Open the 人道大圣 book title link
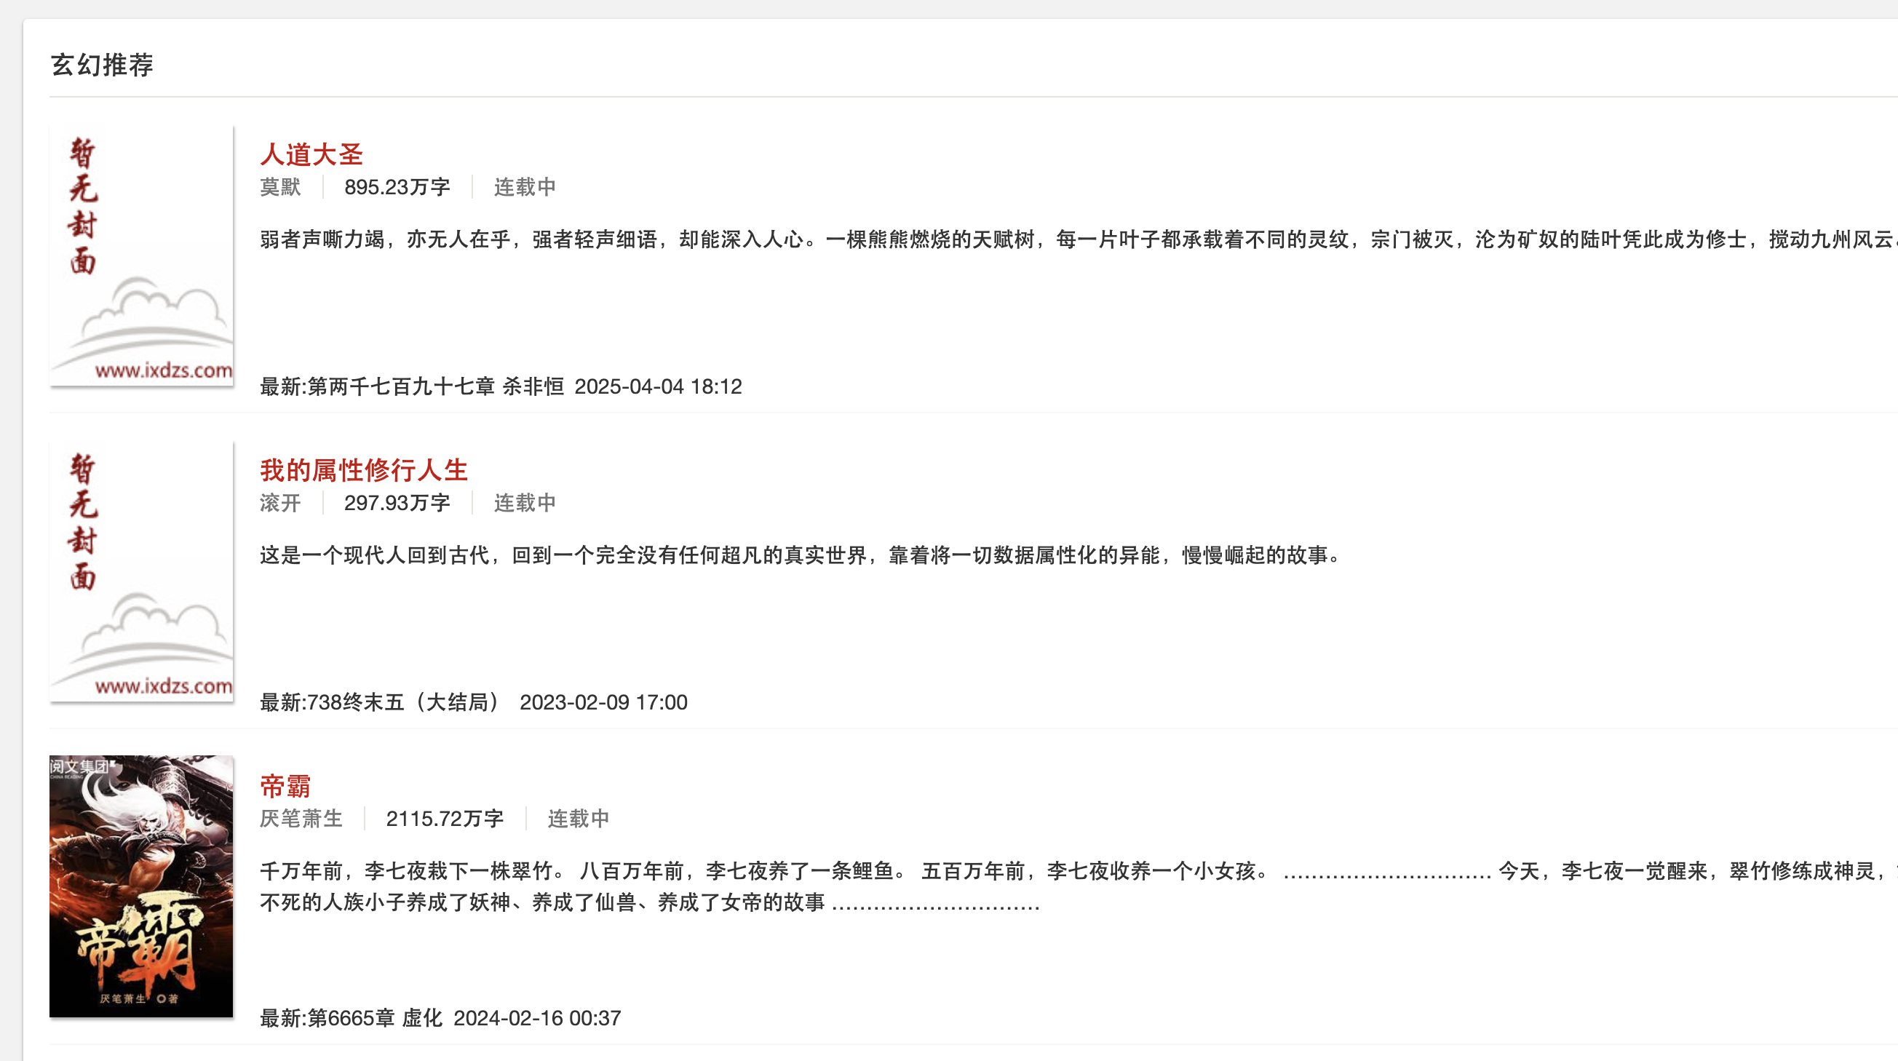Image resolution: width=1898 pixels, height=1061 pixels. (x=311, y=154)
